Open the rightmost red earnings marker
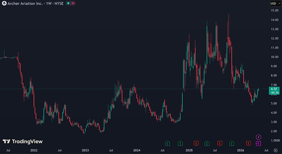282x154 pixels. pos(248,143)
